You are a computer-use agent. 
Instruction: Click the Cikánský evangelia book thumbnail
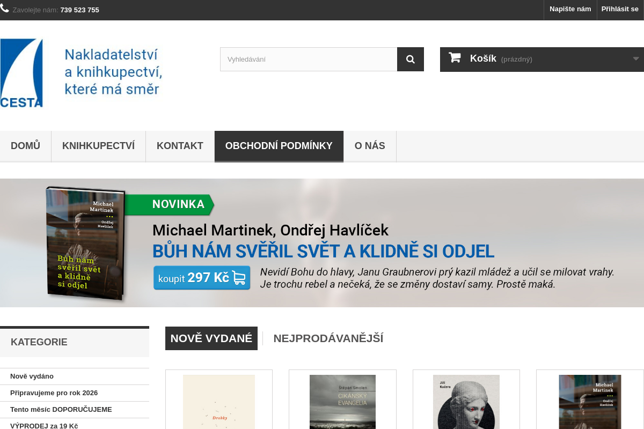click(342, 402)
